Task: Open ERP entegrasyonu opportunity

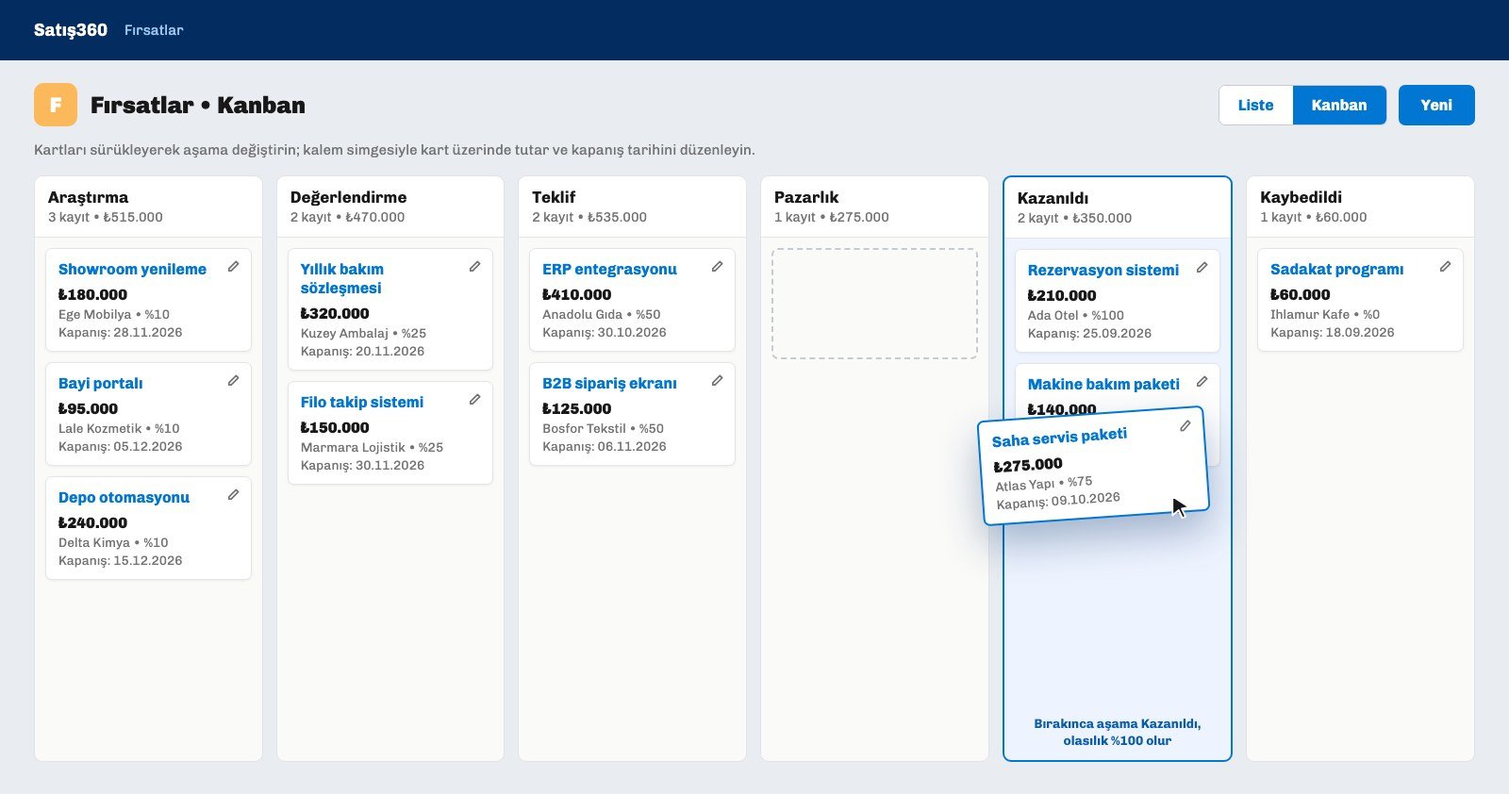Action: (609, 270)
